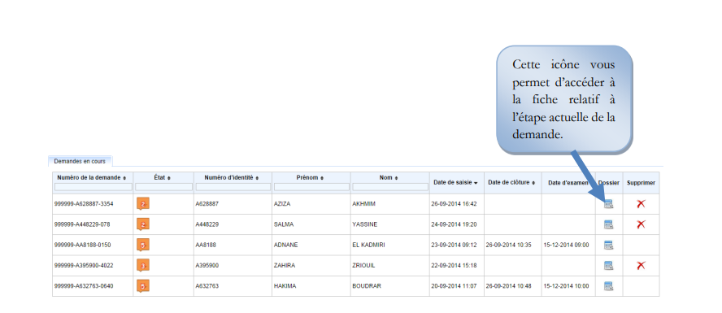Delete request of AZIZA AKHMIM with red X
This screenshot has height=313, width=722.
[x=641, y=204]
